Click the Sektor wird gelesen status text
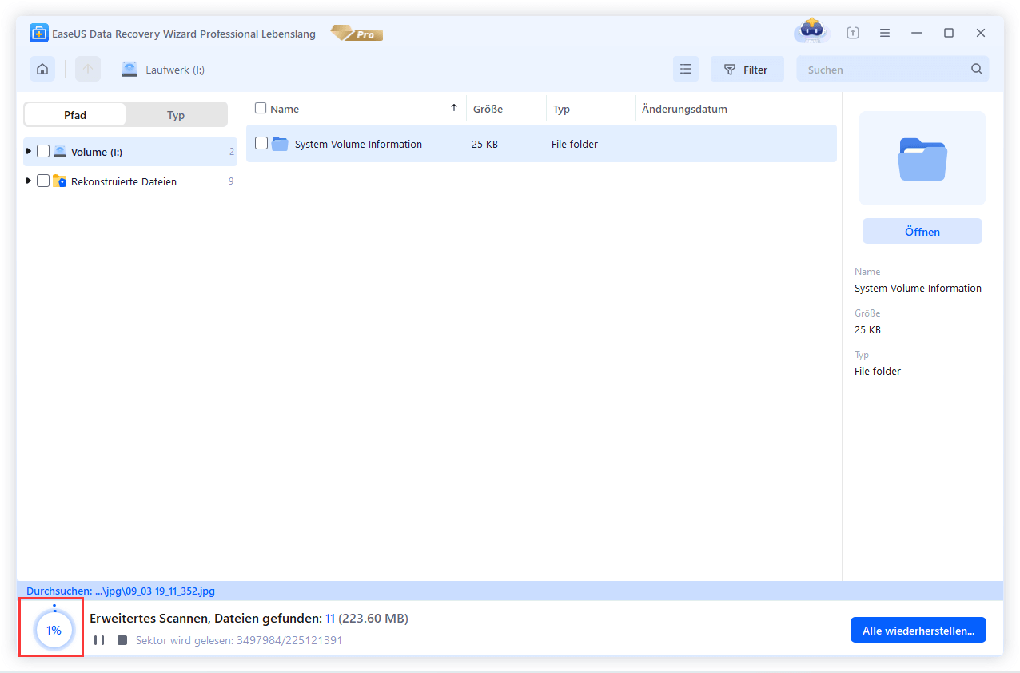 pyautogui.click(x=239, y=640)
